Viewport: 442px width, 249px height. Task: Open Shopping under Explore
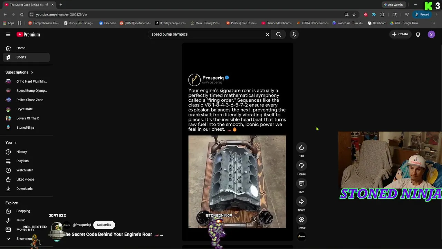tap(26, 211)
